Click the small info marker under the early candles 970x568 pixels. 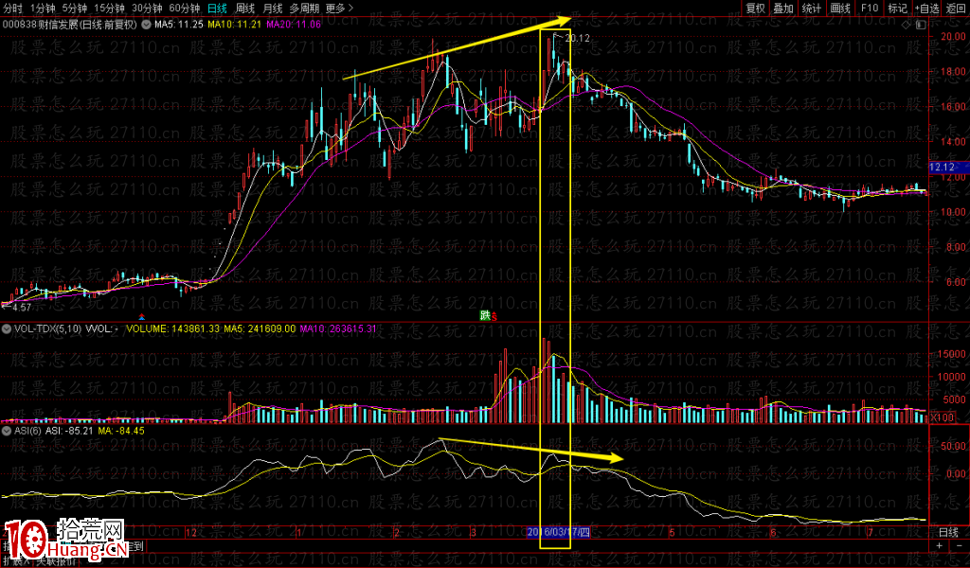point(142,317)
